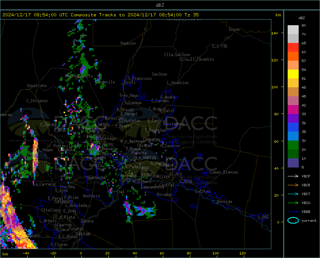This screenshot has height=258, width=320.
Task: Click the magenta 39 dBZ color swatch
Action: 293,110
